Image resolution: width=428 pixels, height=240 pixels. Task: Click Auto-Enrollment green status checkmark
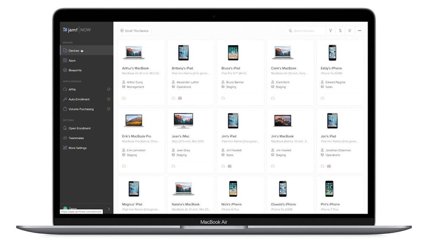click(x=109, y=99)
